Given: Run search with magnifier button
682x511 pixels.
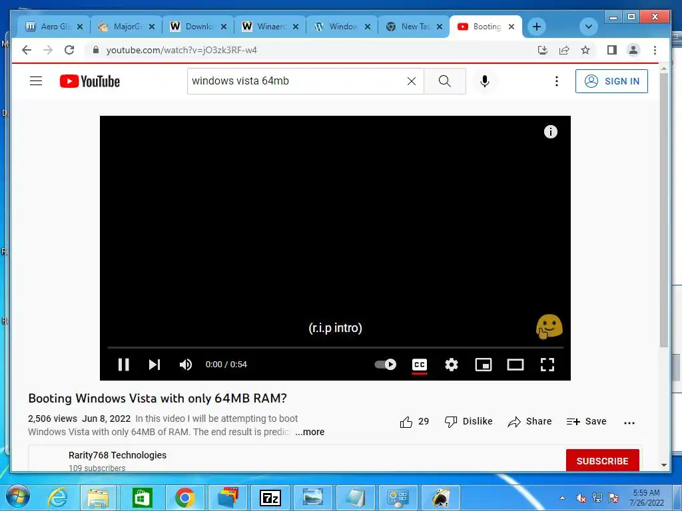Looking at the screenshot, I should coord(444,81).
